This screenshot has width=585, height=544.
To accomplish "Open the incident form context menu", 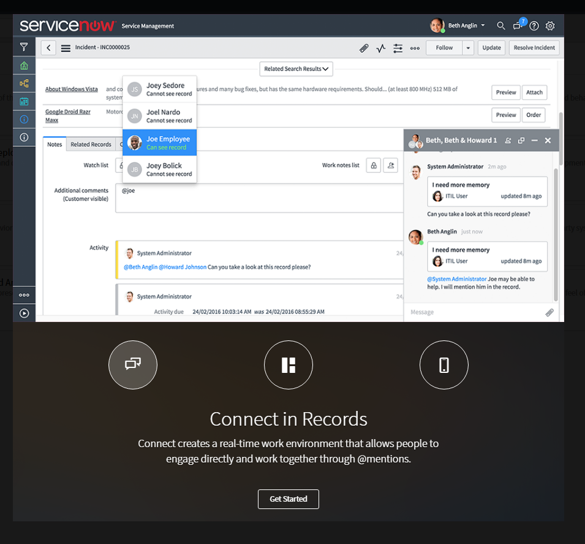I will [66, 48].
